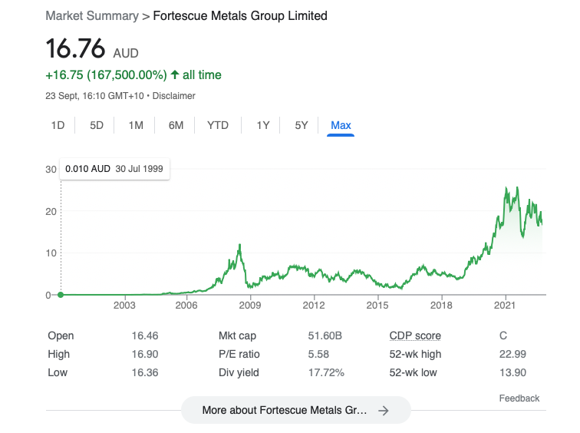Click the 52-wk low value 13.90
This screenshot has height=433, width=580.
(512, 372)
